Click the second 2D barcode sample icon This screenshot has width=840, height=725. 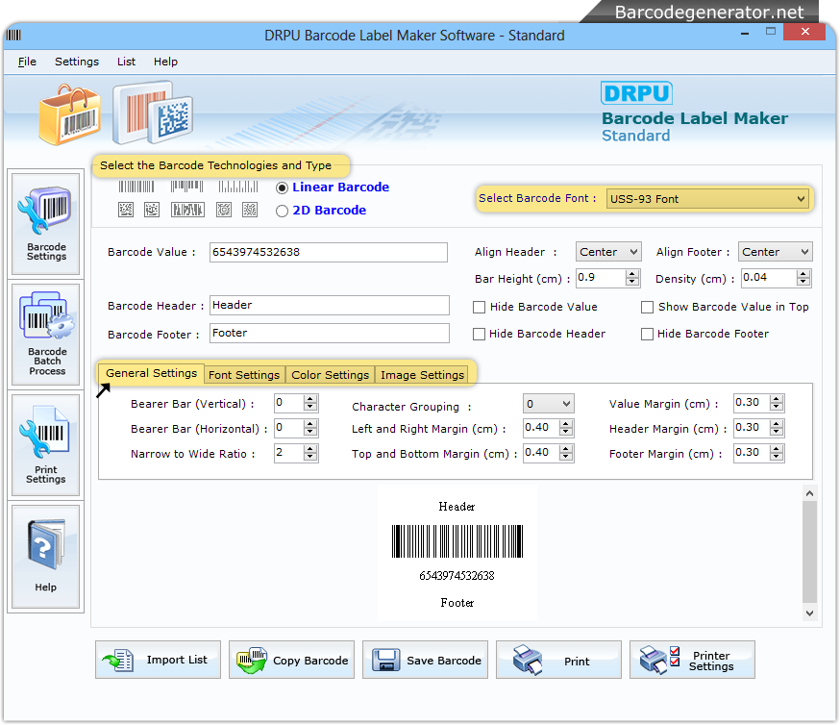tap(152, 210)
